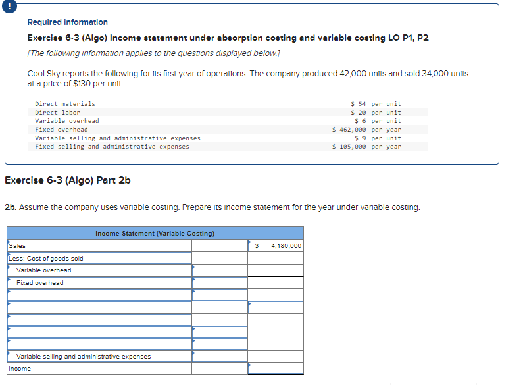Open the Fixed overhead label dropdown
Screen dimensions: 523x385
coord(99,283)
